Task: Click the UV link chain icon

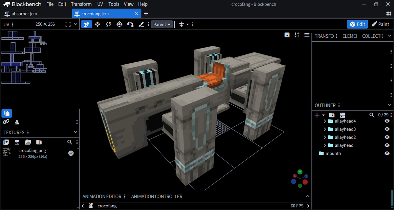Action: pyautogui.click(x=6, y=122)
